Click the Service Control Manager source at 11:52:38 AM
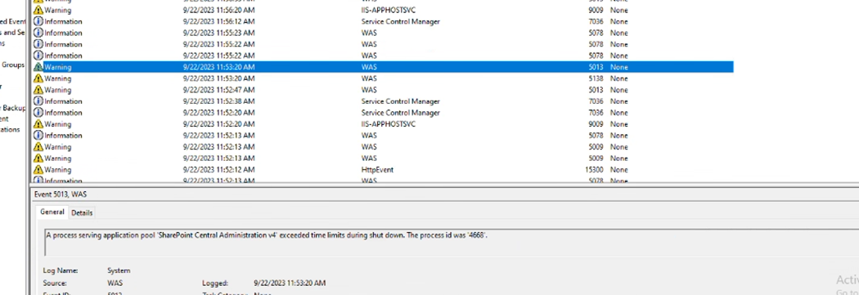 tap(401, 101)
